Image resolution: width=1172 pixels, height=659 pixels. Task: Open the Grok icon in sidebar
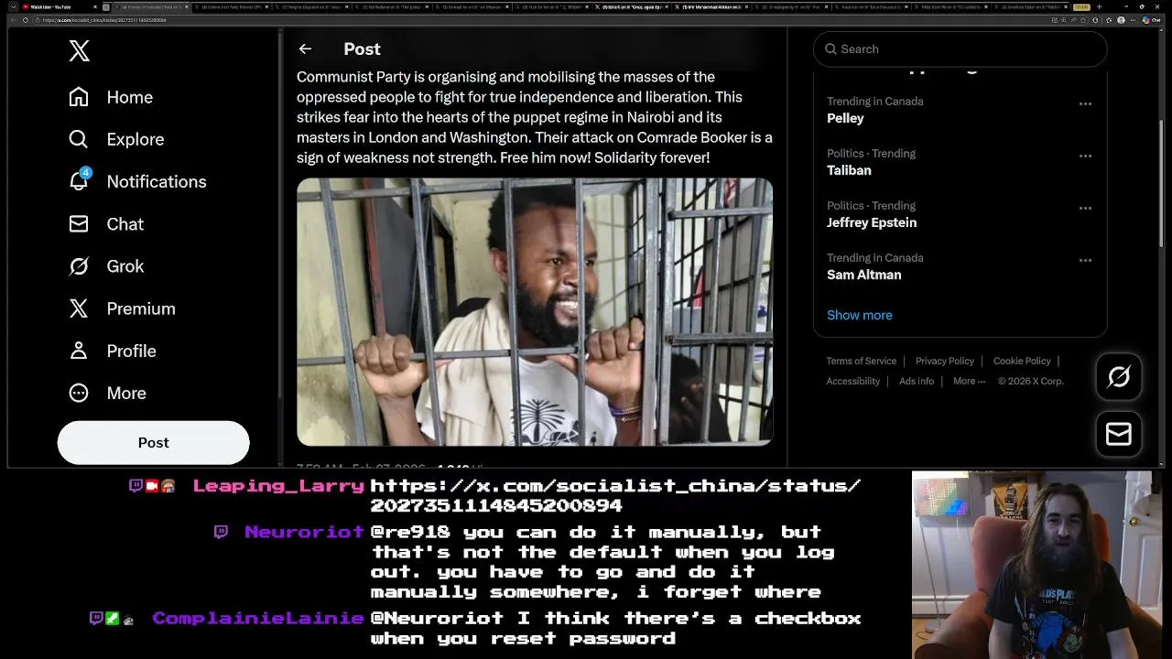pos(79,266)
